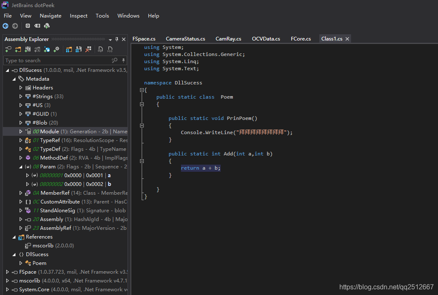
Task: Switch to the FCore.cs tab
Action: (301, 39)
